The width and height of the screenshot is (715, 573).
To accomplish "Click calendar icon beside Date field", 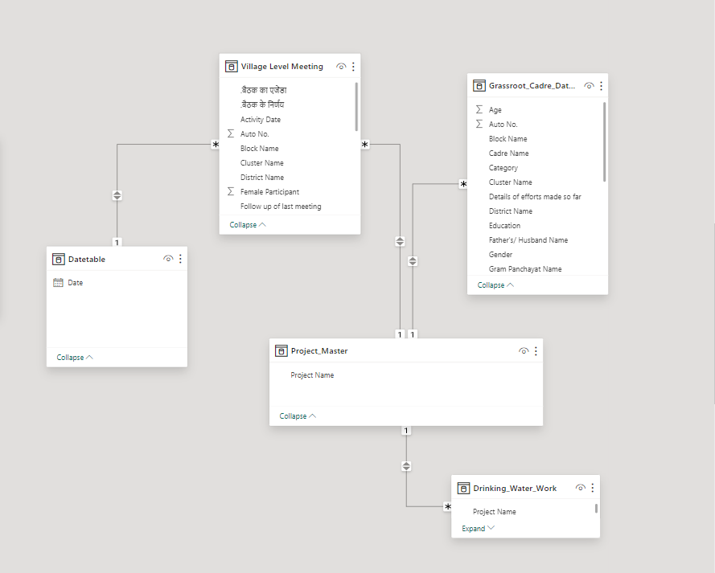I will pos(59,282).
